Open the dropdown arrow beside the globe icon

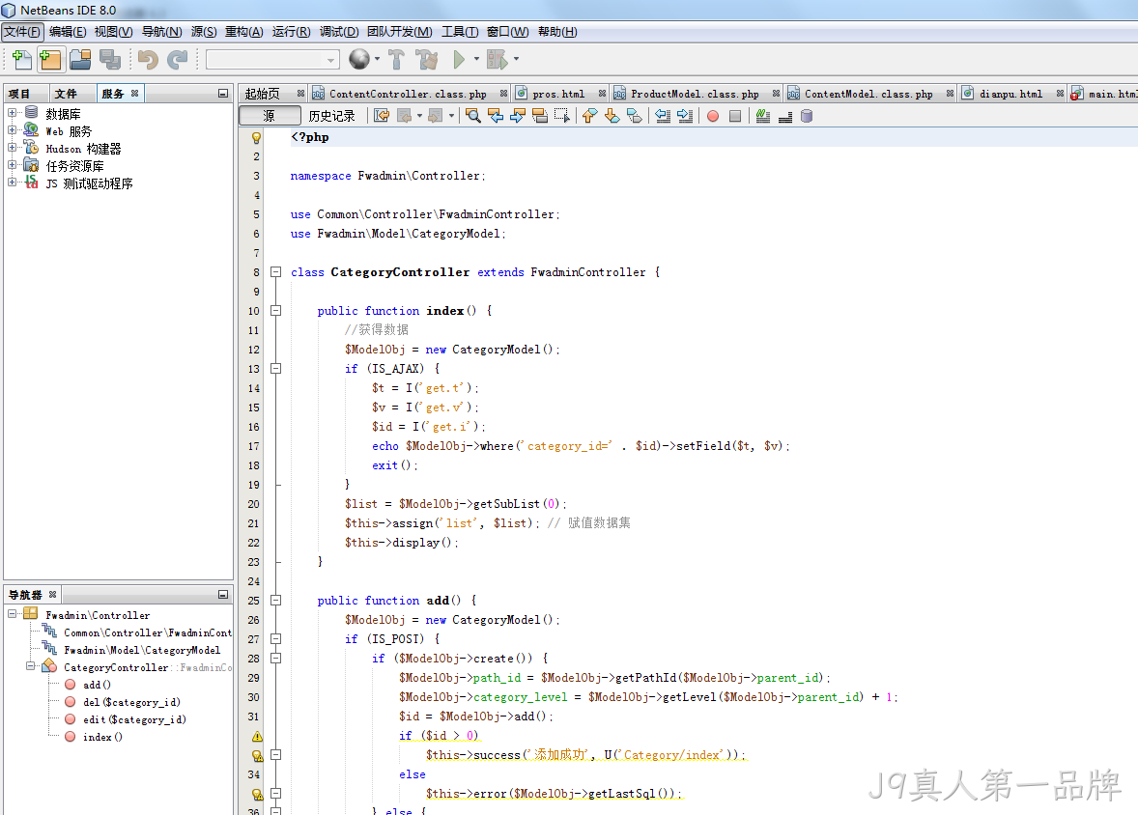[x=377, y=59]
